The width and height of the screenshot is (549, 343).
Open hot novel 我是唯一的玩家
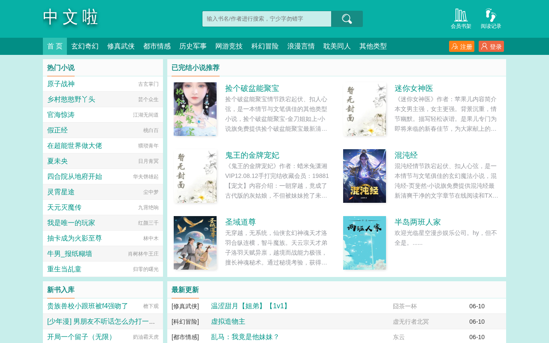(x=71, y=223)
